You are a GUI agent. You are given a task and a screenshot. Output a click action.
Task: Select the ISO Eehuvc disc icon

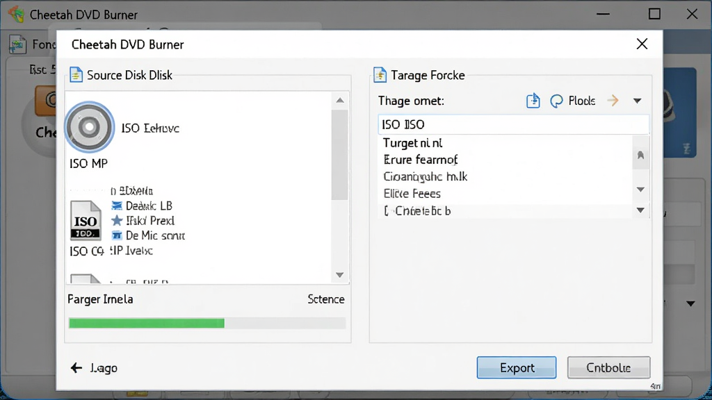90,127
